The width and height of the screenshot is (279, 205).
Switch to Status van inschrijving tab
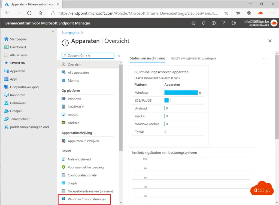147,58
